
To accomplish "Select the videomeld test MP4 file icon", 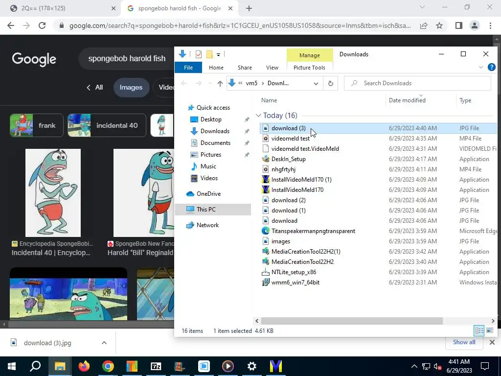I will coord(266,139).
